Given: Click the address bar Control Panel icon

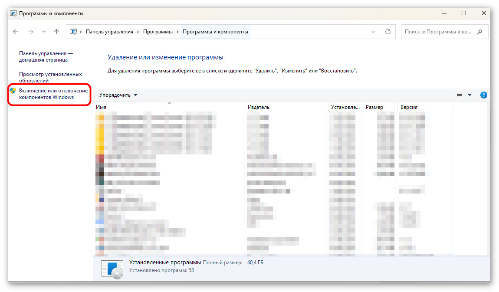Looking at the screenshot, I should click(x=73, y=32).
